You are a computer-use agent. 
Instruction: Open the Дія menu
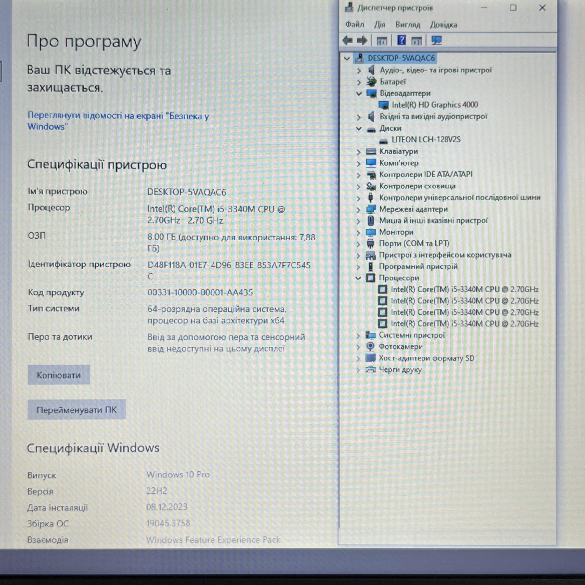[380, 25]
